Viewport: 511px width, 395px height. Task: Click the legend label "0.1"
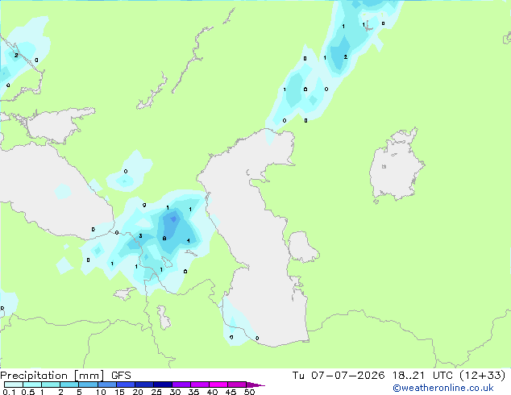tap(9, 392)
